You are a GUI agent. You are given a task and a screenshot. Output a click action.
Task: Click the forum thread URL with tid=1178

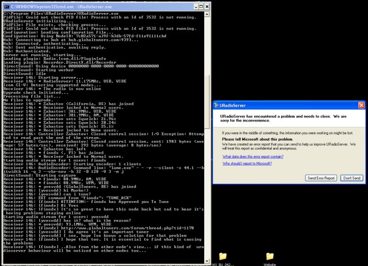(127, 228)
